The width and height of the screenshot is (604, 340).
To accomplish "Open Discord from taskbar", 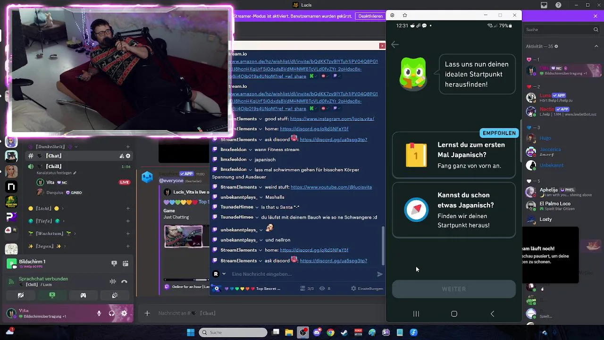I will 317,332.
